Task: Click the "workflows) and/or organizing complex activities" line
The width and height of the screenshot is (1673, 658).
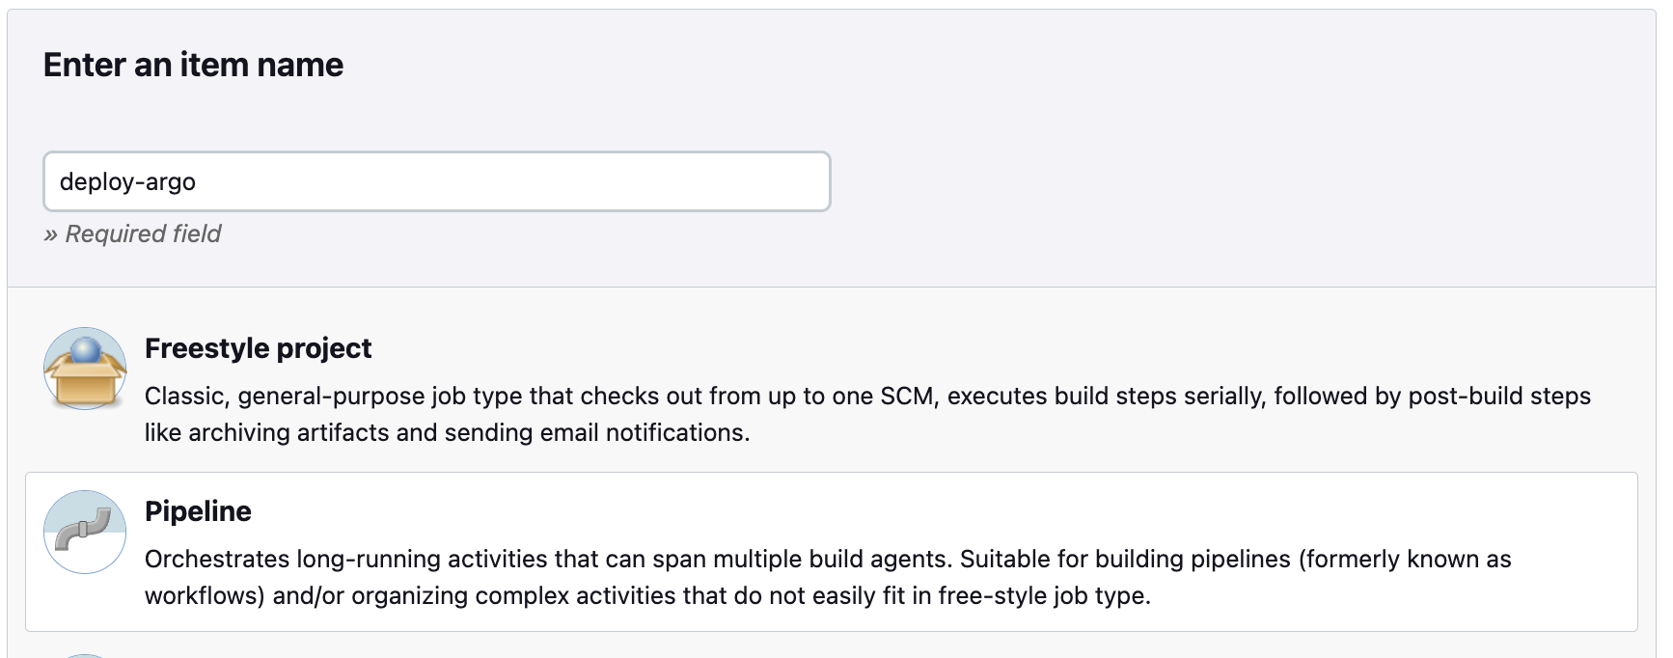Action: tap(647, 595)
